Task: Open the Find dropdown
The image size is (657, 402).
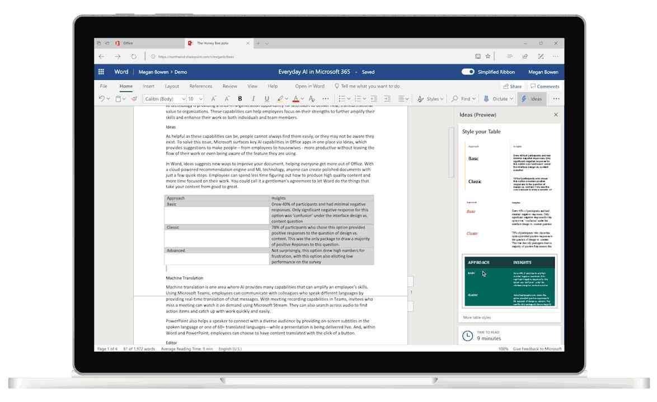Action: pyautogui.click(x=463, y=99)
